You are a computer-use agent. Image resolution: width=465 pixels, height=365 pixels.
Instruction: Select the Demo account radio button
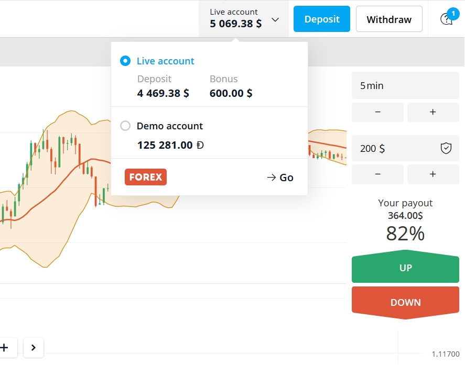[125, 126]
